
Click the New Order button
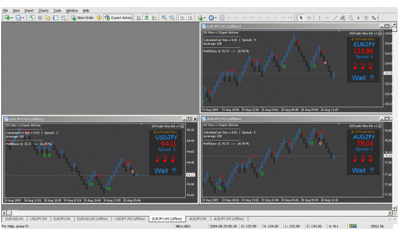[x=82, y=18]
